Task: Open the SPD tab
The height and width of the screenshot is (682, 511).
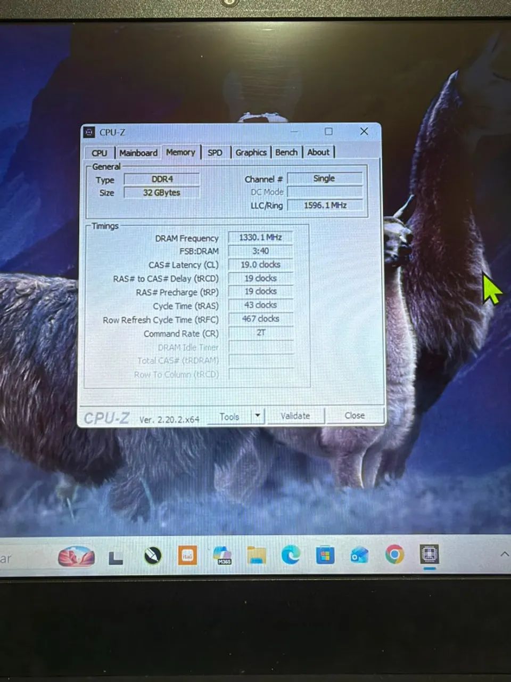Action: [x=215, y=153]
